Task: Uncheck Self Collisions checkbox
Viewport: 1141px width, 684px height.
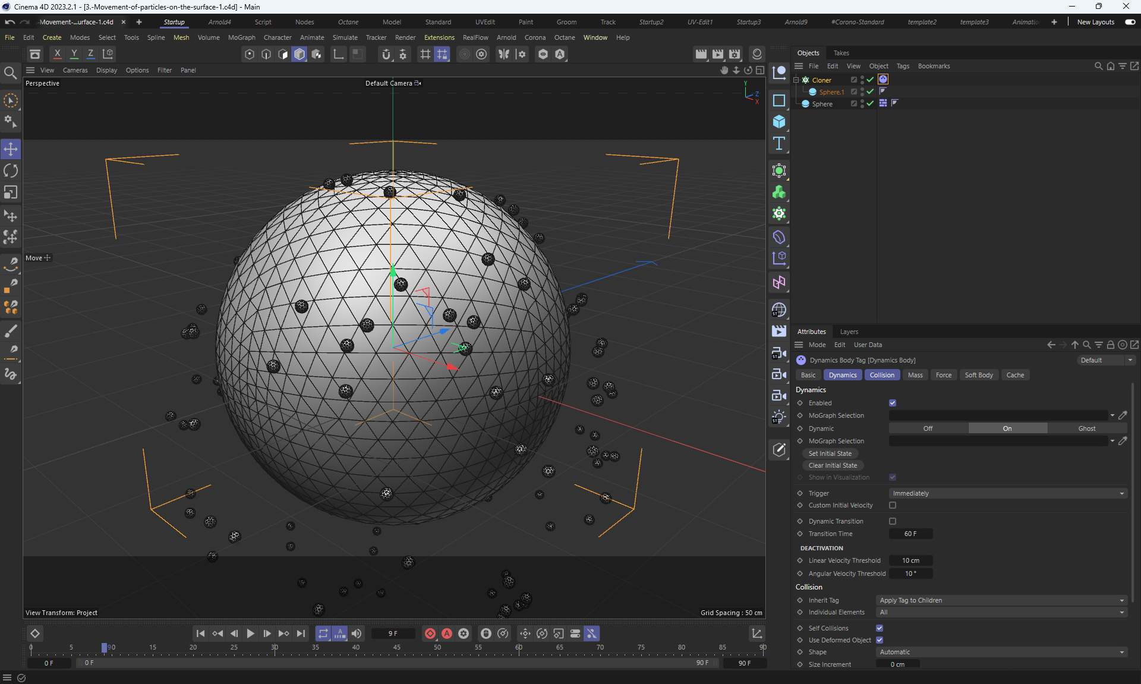Action: click(880, 628)
